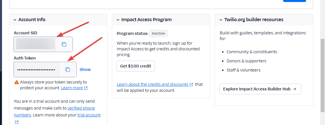
Task: Click the warning triangle icon near token notice
Action: point(17,82)
